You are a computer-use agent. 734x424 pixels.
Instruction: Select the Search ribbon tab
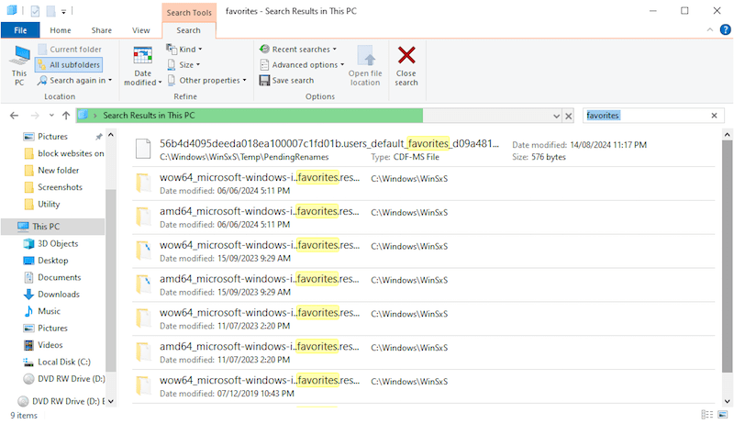pyautogui.click(x=189, y=30)
